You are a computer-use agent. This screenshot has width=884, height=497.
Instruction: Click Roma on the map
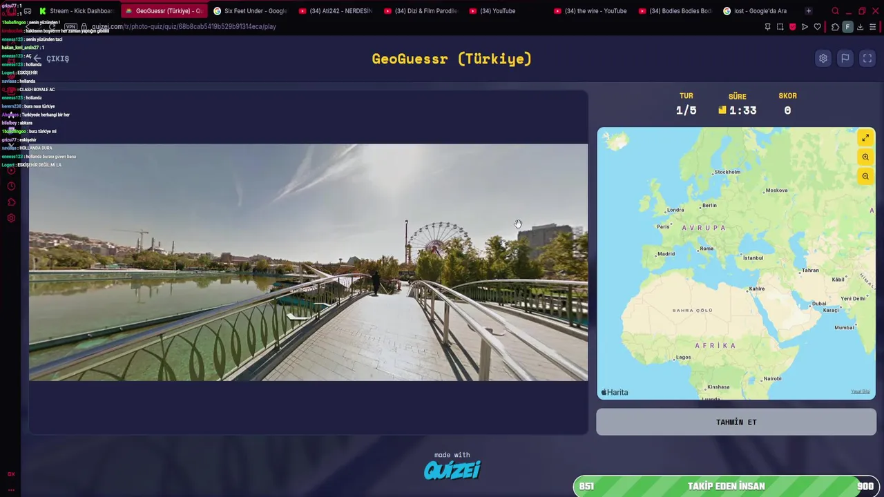coord(707,248)
